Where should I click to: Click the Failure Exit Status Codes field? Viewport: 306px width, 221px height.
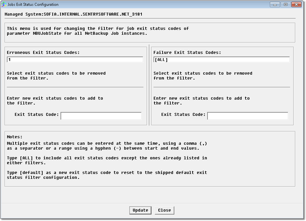coord(221,59)
